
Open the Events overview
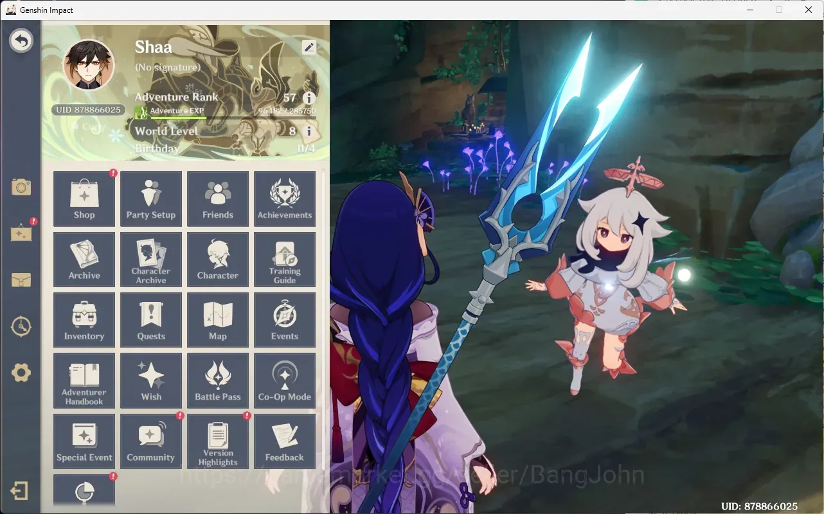pyautogui.click(x=285, y=320)
